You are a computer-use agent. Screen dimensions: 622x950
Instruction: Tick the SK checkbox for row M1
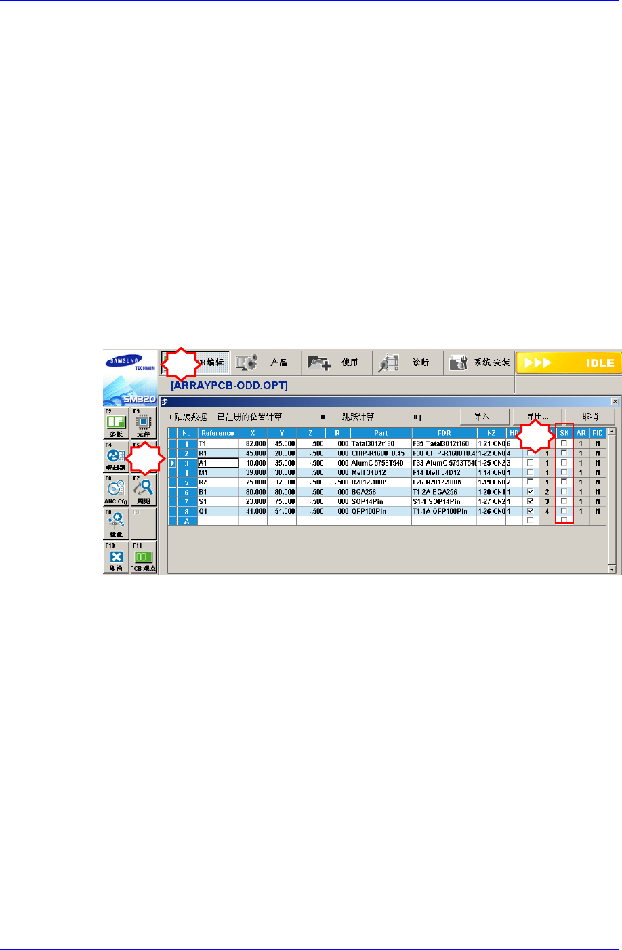point(564,472)
